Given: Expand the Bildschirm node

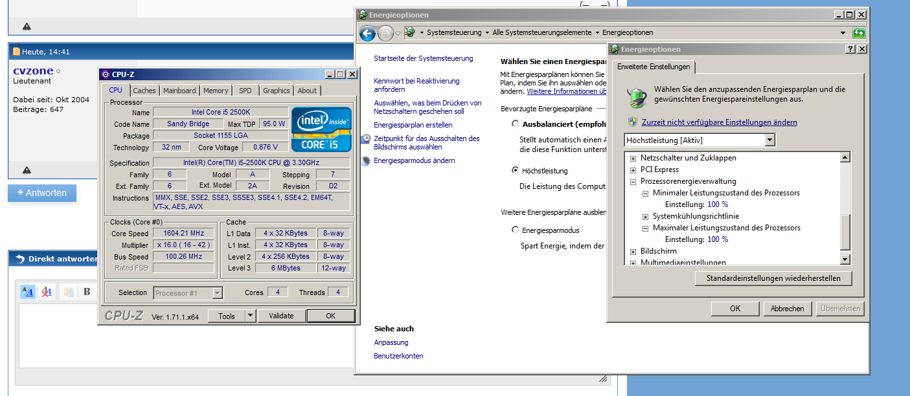Looking at the screenshot, I should (x=633, y=251).
